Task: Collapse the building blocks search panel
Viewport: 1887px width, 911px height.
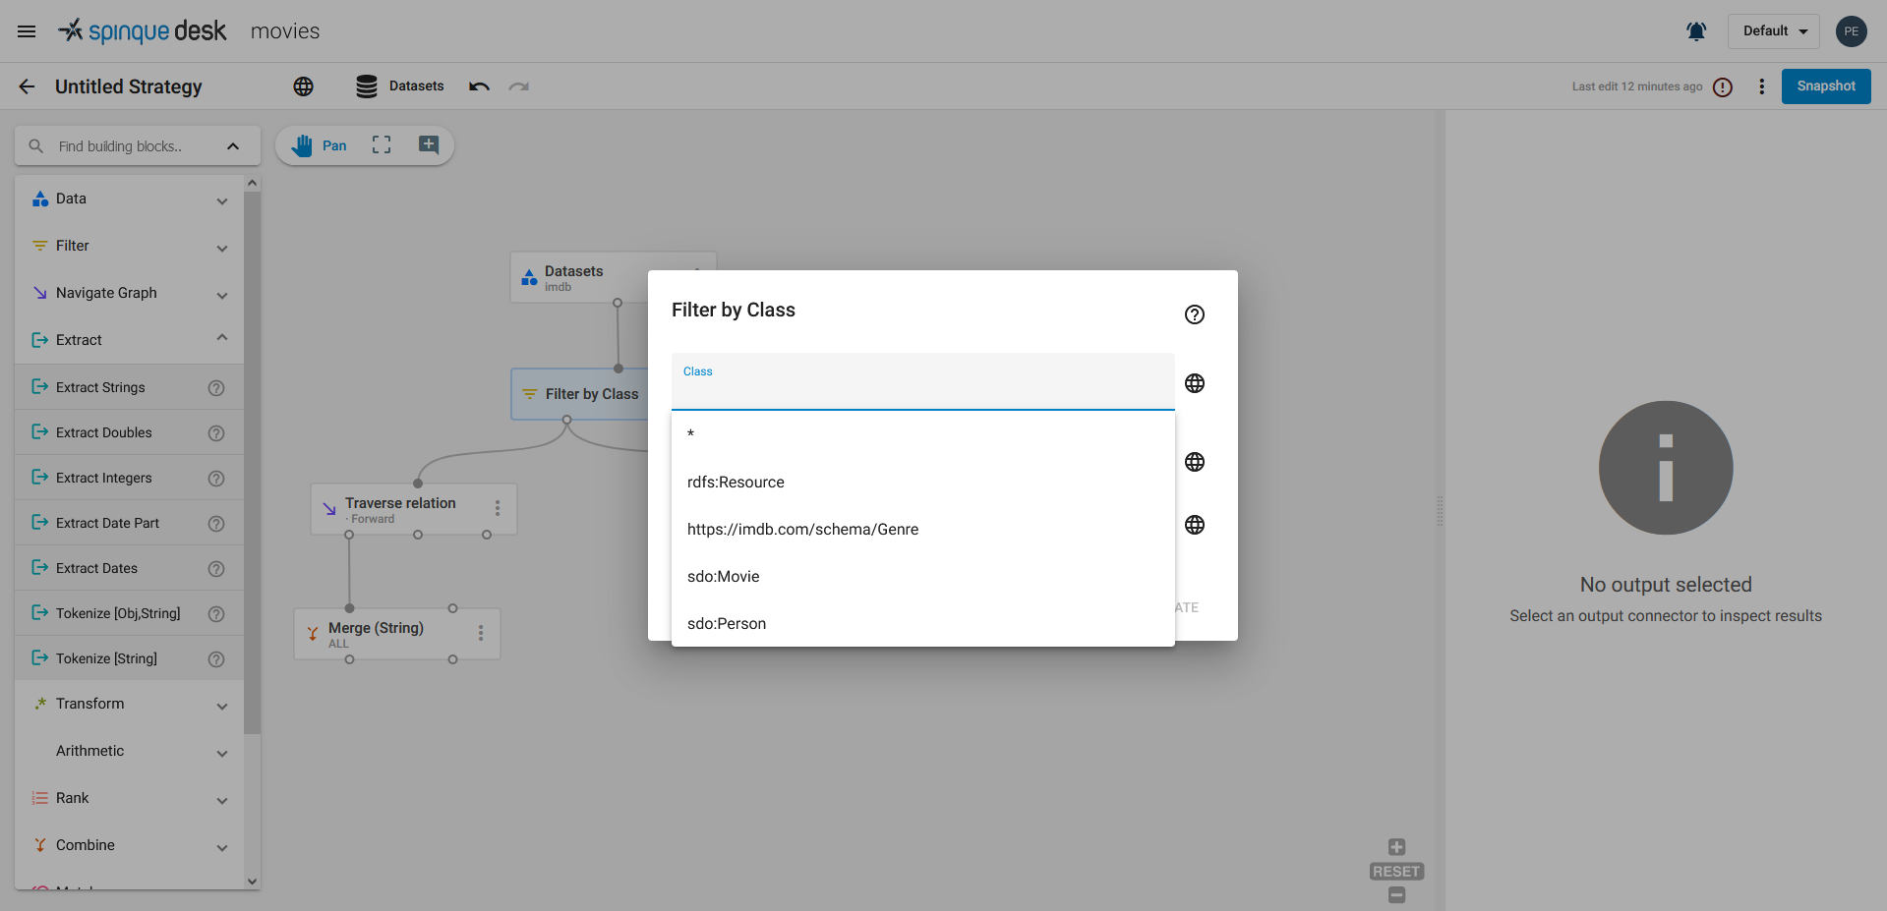Action: (233, 146)
